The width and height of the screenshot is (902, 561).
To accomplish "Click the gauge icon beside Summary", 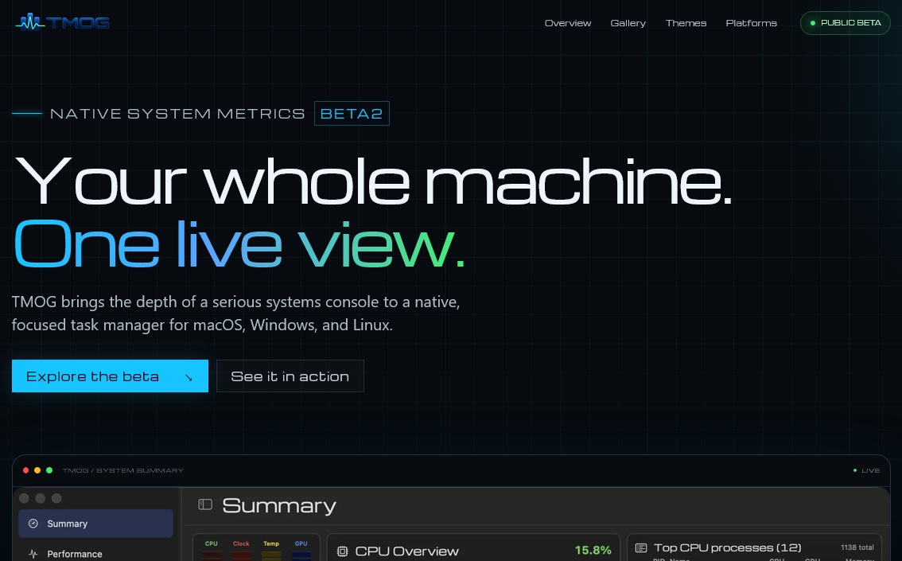I will pyautogui.click(x=33, y=524).
